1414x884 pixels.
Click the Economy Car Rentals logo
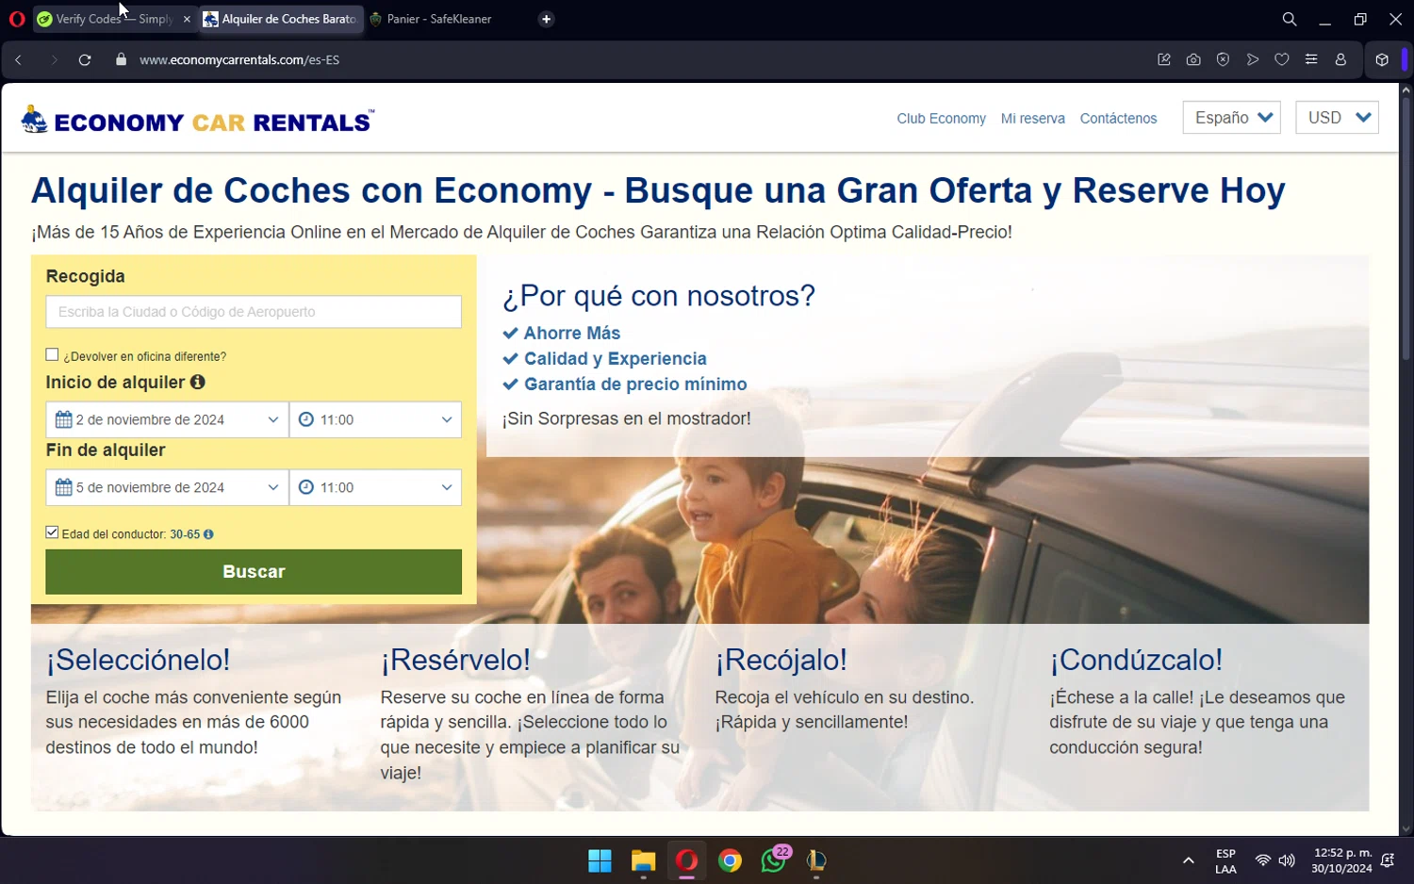[x=198, y=120]
